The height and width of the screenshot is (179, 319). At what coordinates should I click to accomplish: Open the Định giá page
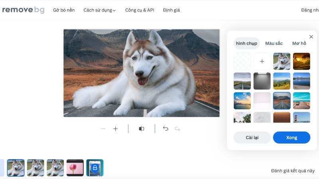click(171, 10)
